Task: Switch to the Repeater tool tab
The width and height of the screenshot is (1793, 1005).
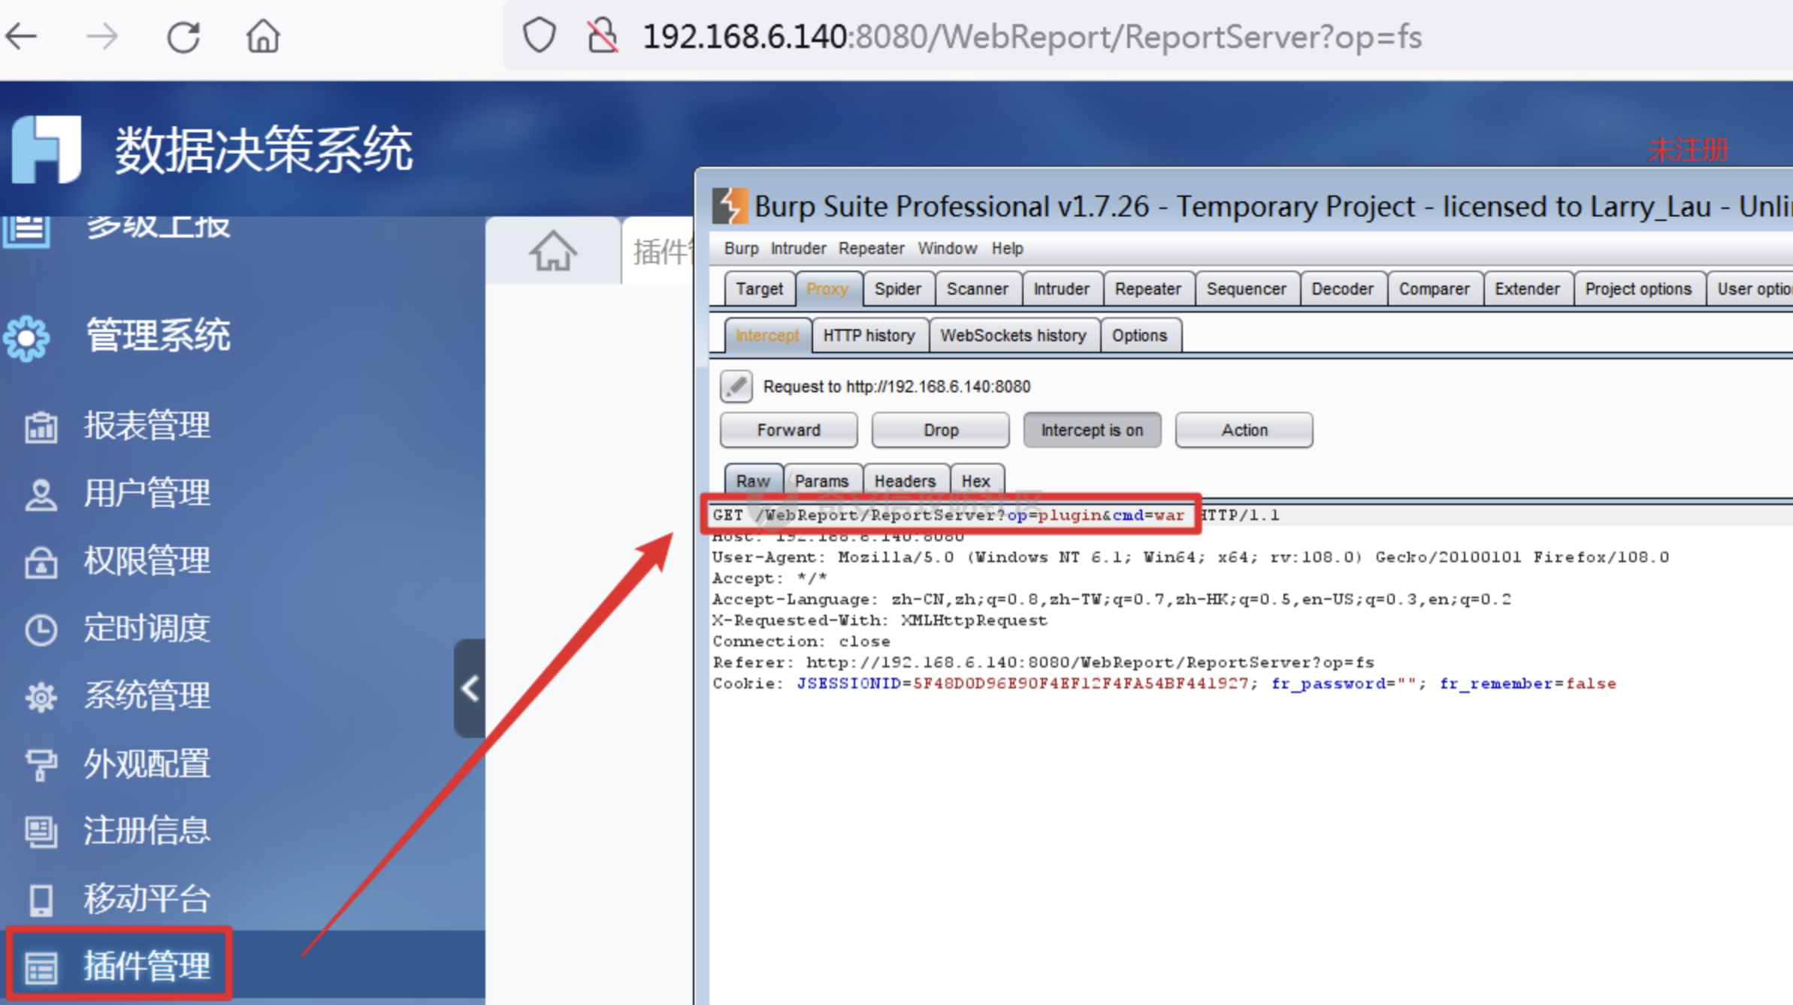Action: pyautogui.click(x=1148, y=289)
